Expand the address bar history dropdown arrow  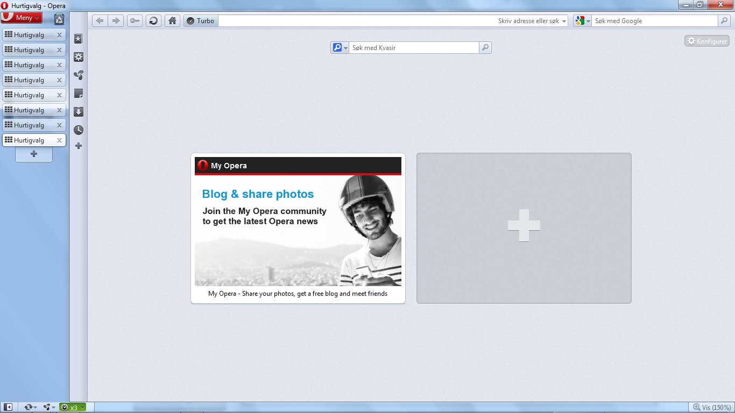click(x=564, y=21)
